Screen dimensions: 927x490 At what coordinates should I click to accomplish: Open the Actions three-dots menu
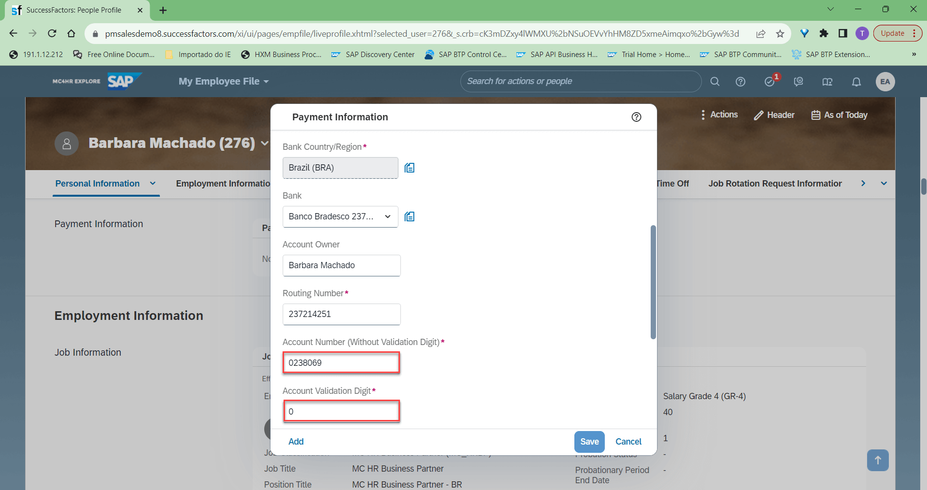tap(703, 115)
